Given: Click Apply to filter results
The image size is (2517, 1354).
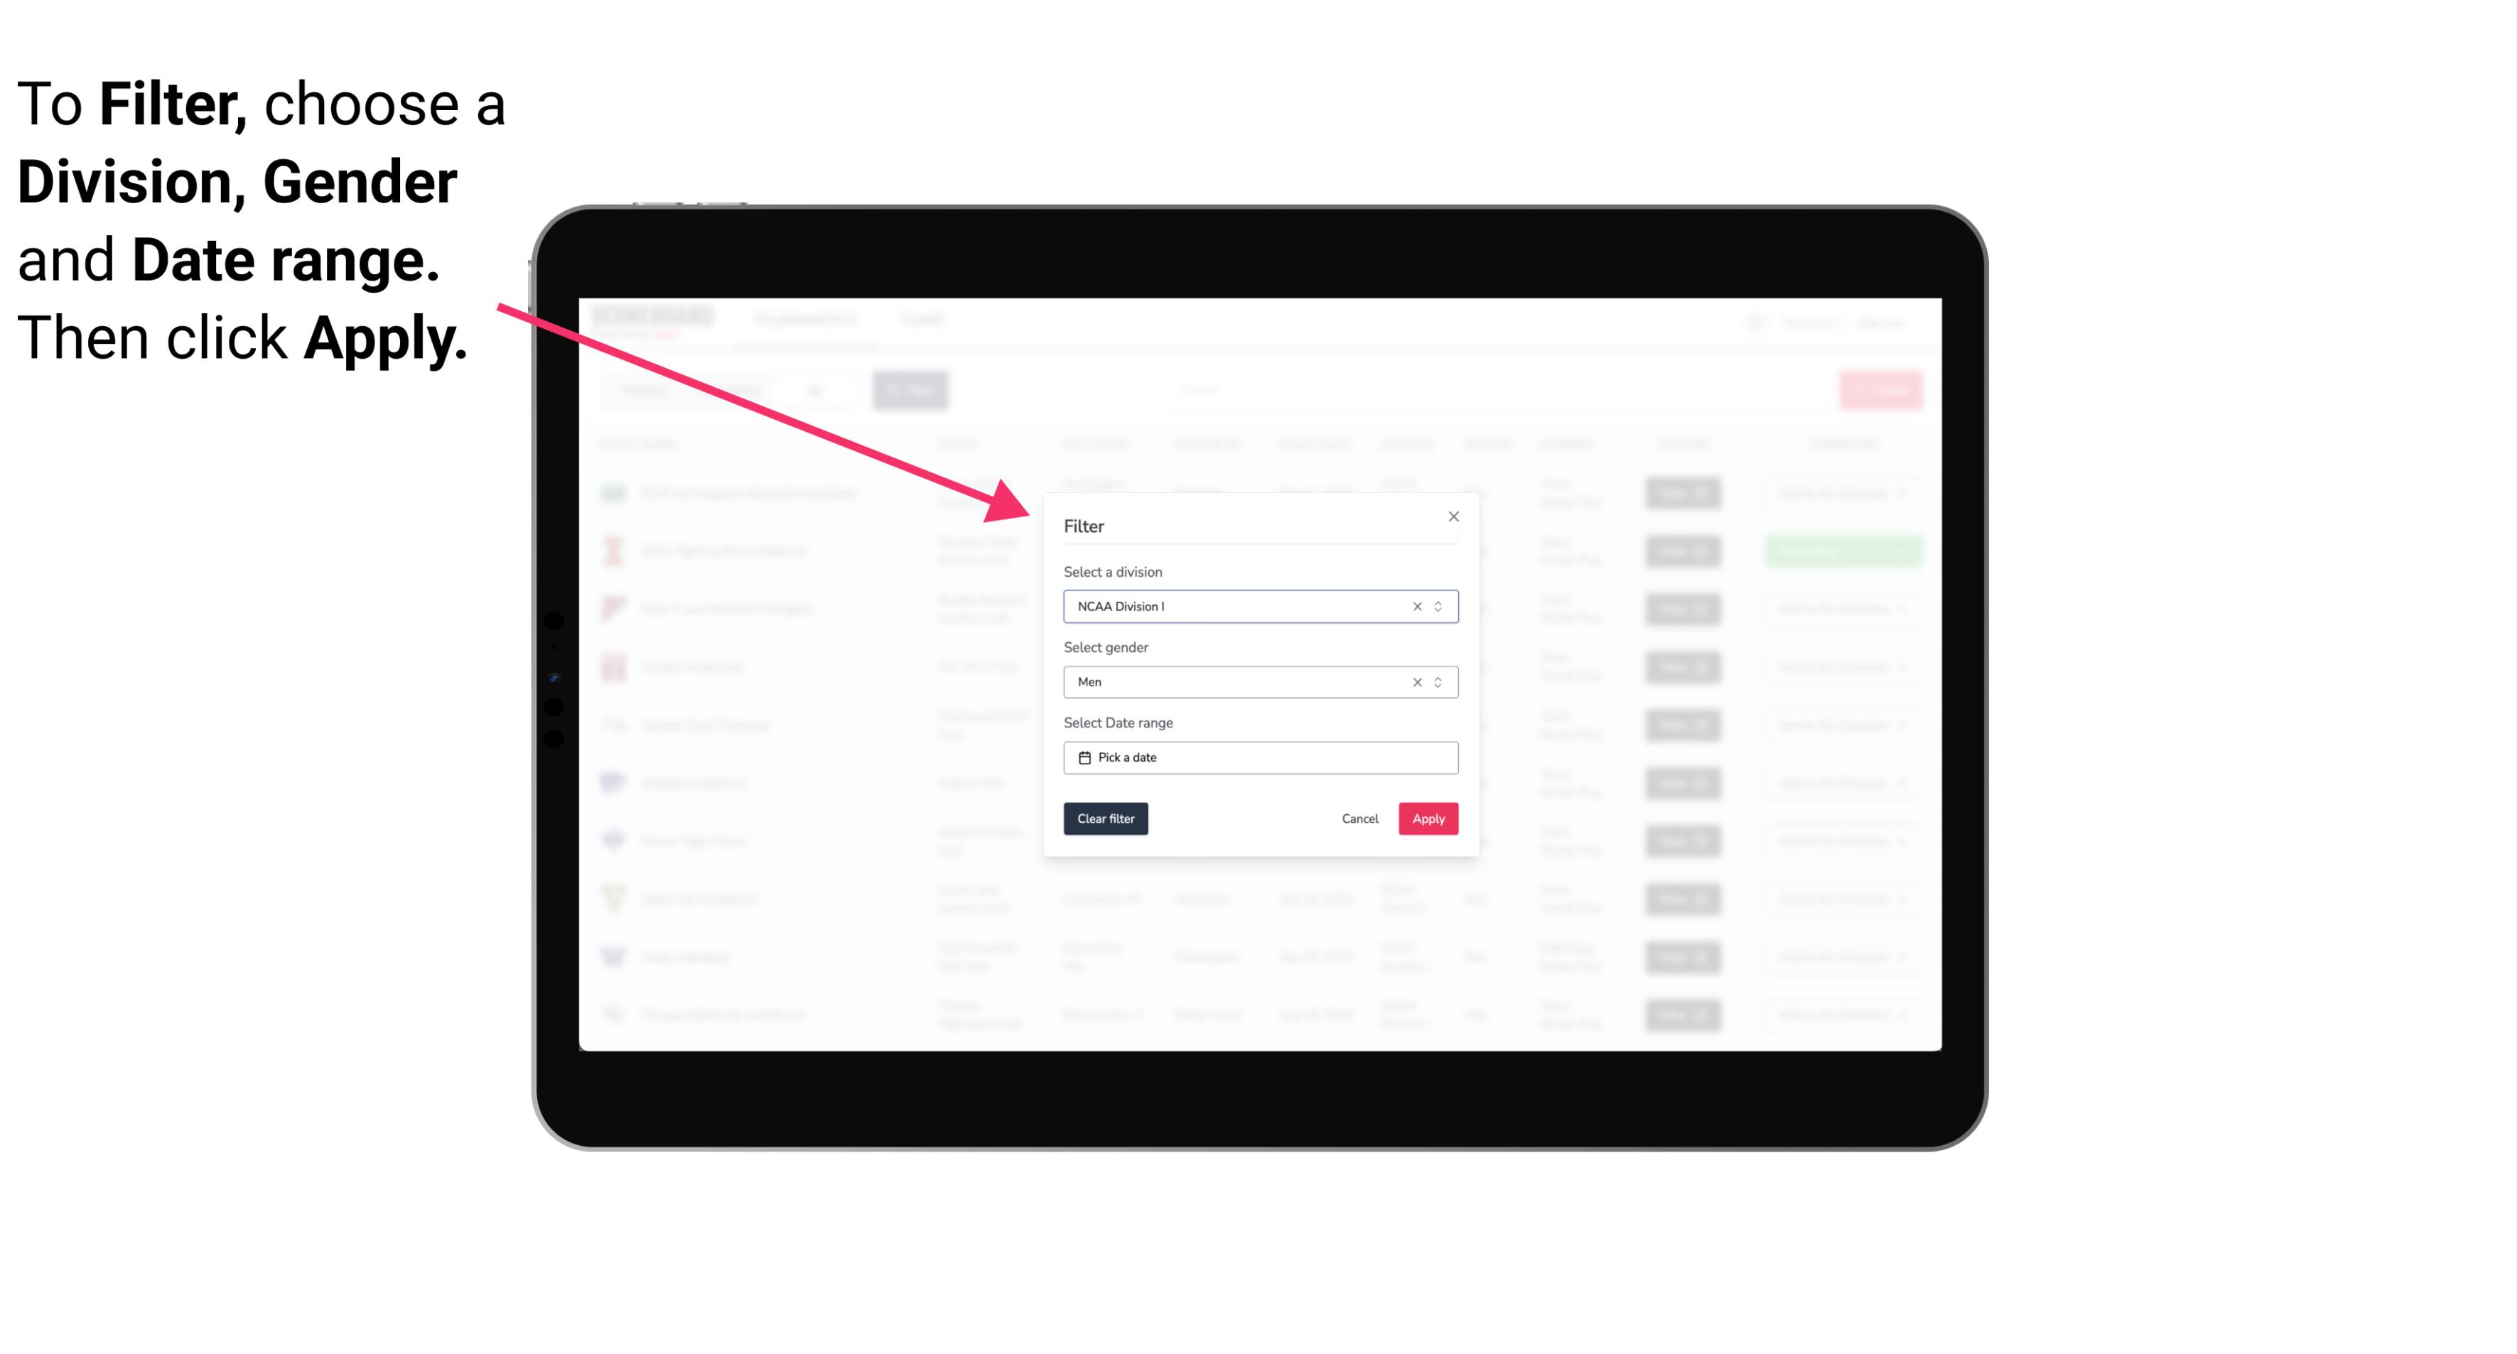Looking at the screenshot, I should pos(1428,819).
